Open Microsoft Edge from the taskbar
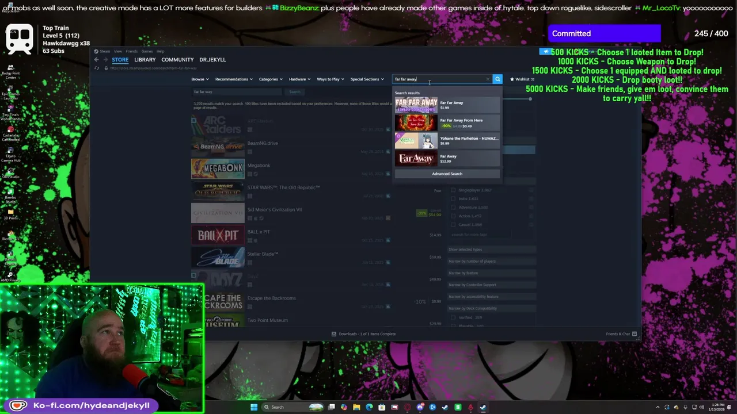This screenshot has height=414, width=737. 369,407
